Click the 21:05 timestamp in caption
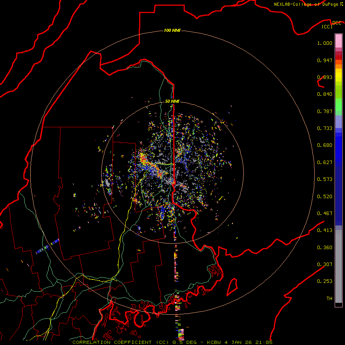Image resolution: width=345 pixels, height=345 pixels. [264, 342]
